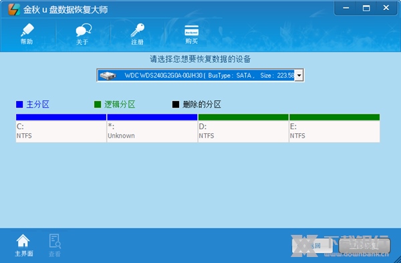Click the recover button at bottom right
The image size is (401, 263).
coord(364,246)
